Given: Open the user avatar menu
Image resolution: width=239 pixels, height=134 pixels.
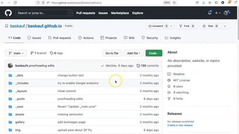Looking at the screenshot, I should [227, 13].
